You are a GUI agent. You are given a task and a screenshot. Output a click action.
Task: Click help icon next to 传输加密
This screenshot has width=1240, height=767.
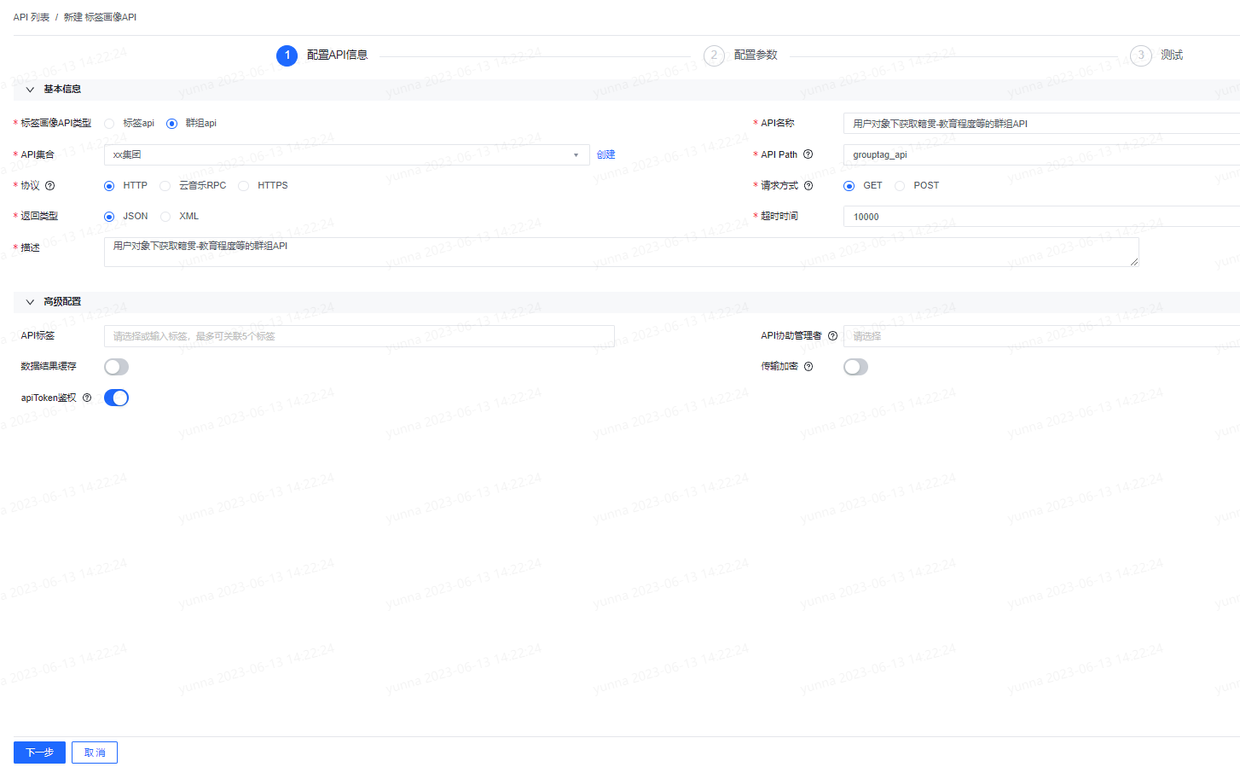(808, 367)
